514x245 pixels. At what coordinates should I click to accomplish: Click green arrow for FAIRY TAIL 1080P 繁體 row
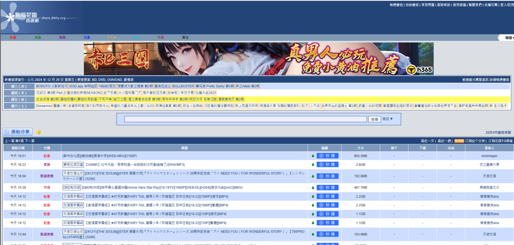click(x=313, y=205)
